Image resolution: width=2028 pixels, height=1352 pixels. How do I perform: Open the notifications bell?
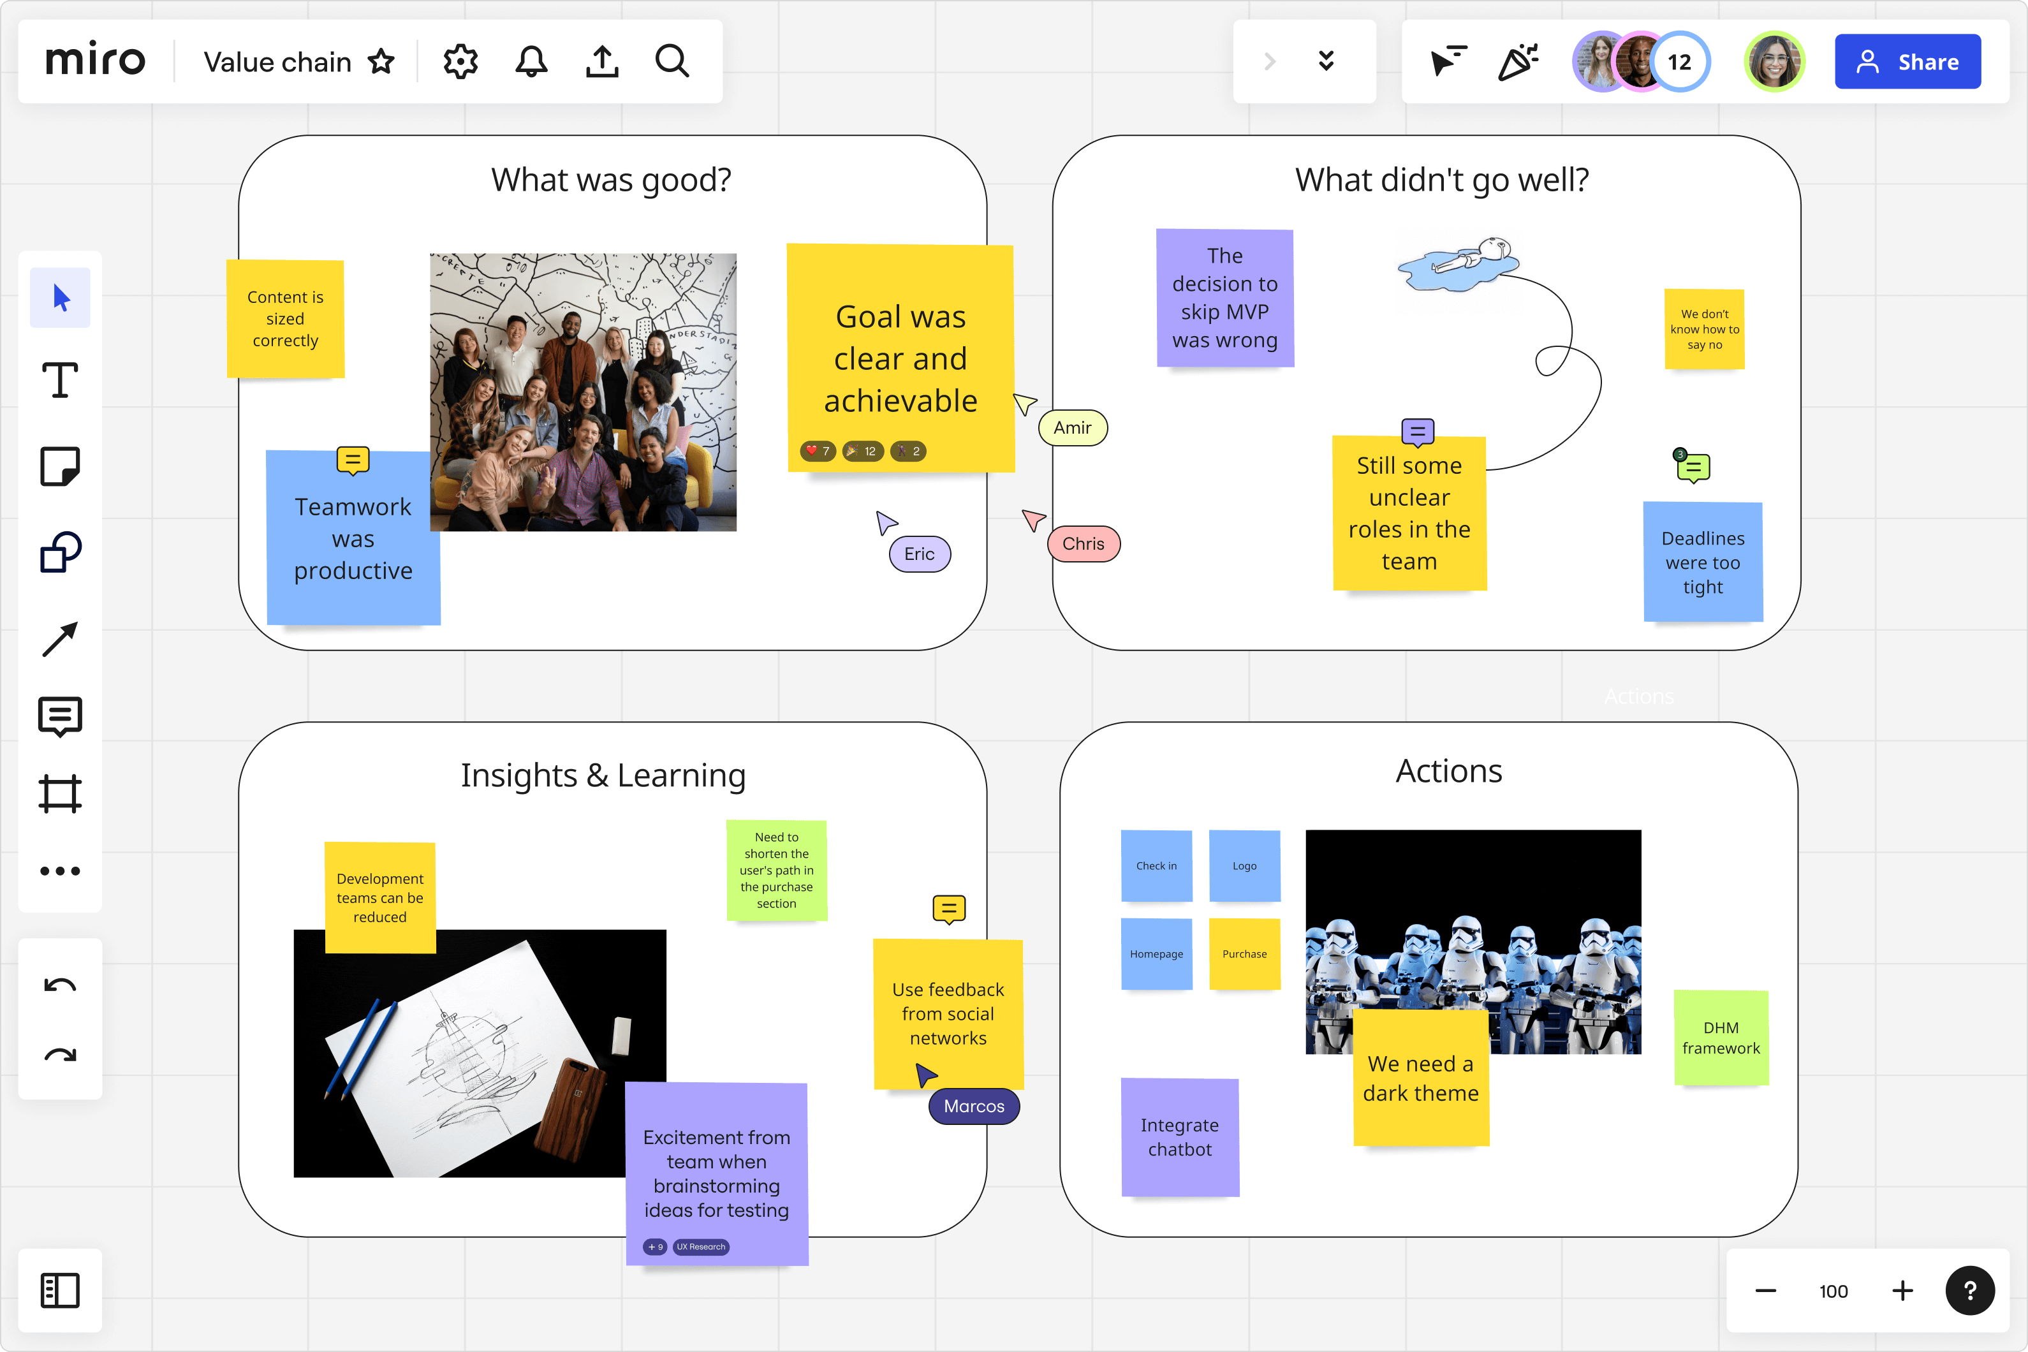point(531,62)
